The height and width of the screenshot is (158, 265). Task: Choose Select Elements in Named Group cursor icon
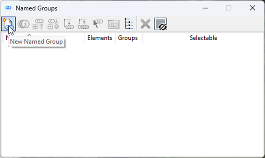point(98,24)
